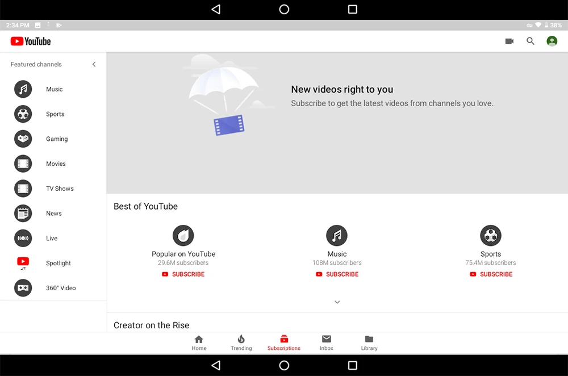This screenshot has height=376, width=568.
Task: Open the Gaming label in Featured channels
Action: 57,139
